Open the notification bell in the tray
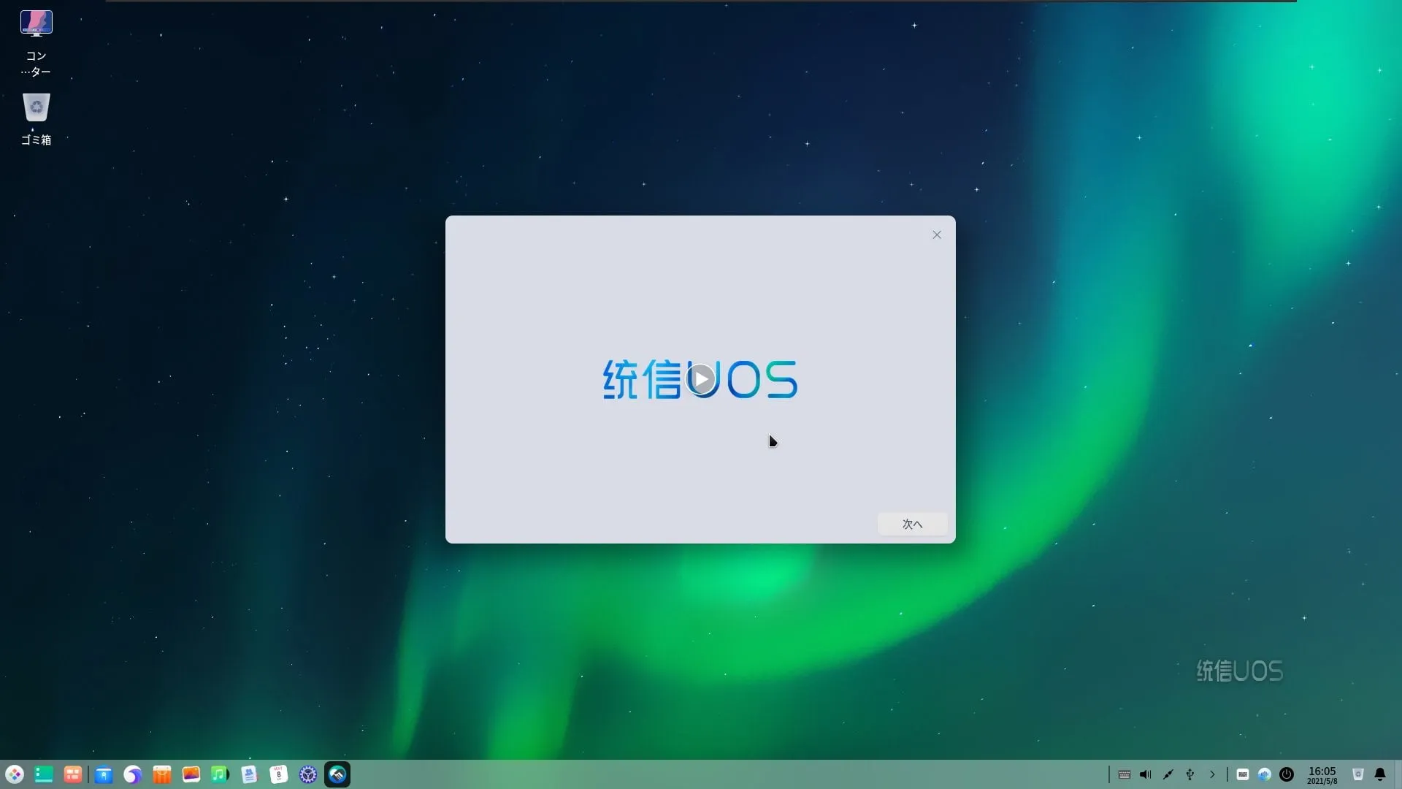1402x789 pixels. [1380, 774]
